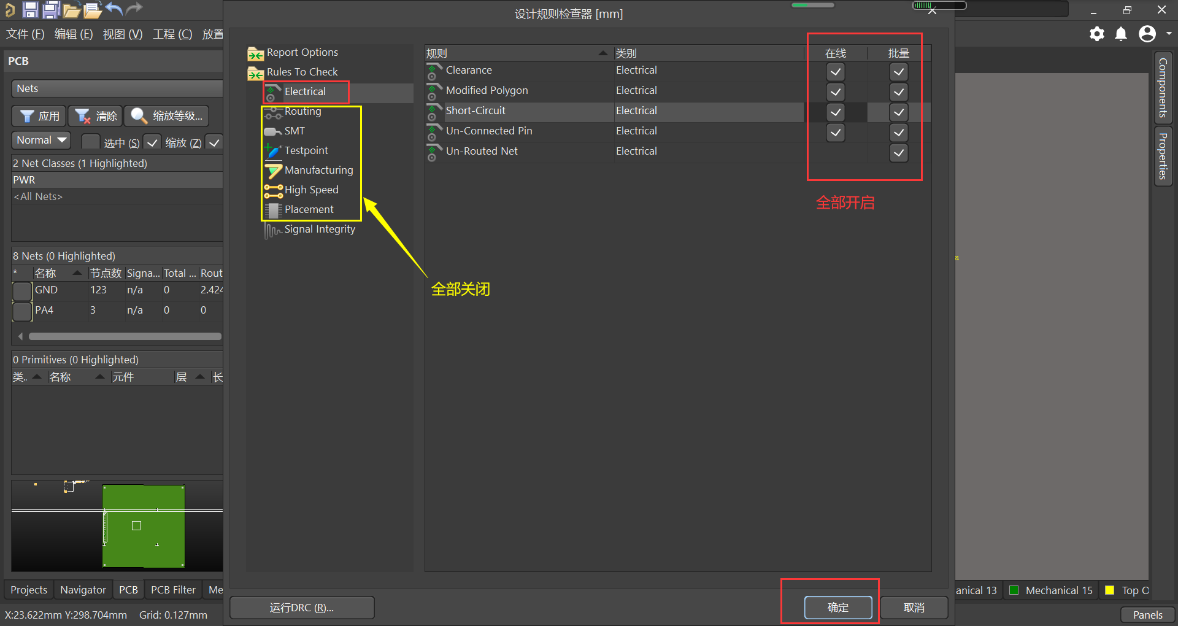The width and height of the screenshot is (1178, 626).
Task: Sort nets by 名称 column arrow
Action: tap(77, 273)
